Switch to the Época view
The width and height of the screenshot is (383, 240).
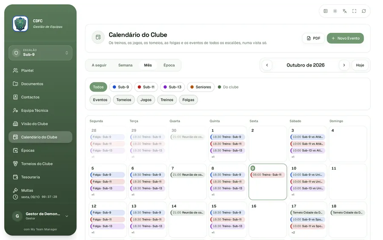169,65
